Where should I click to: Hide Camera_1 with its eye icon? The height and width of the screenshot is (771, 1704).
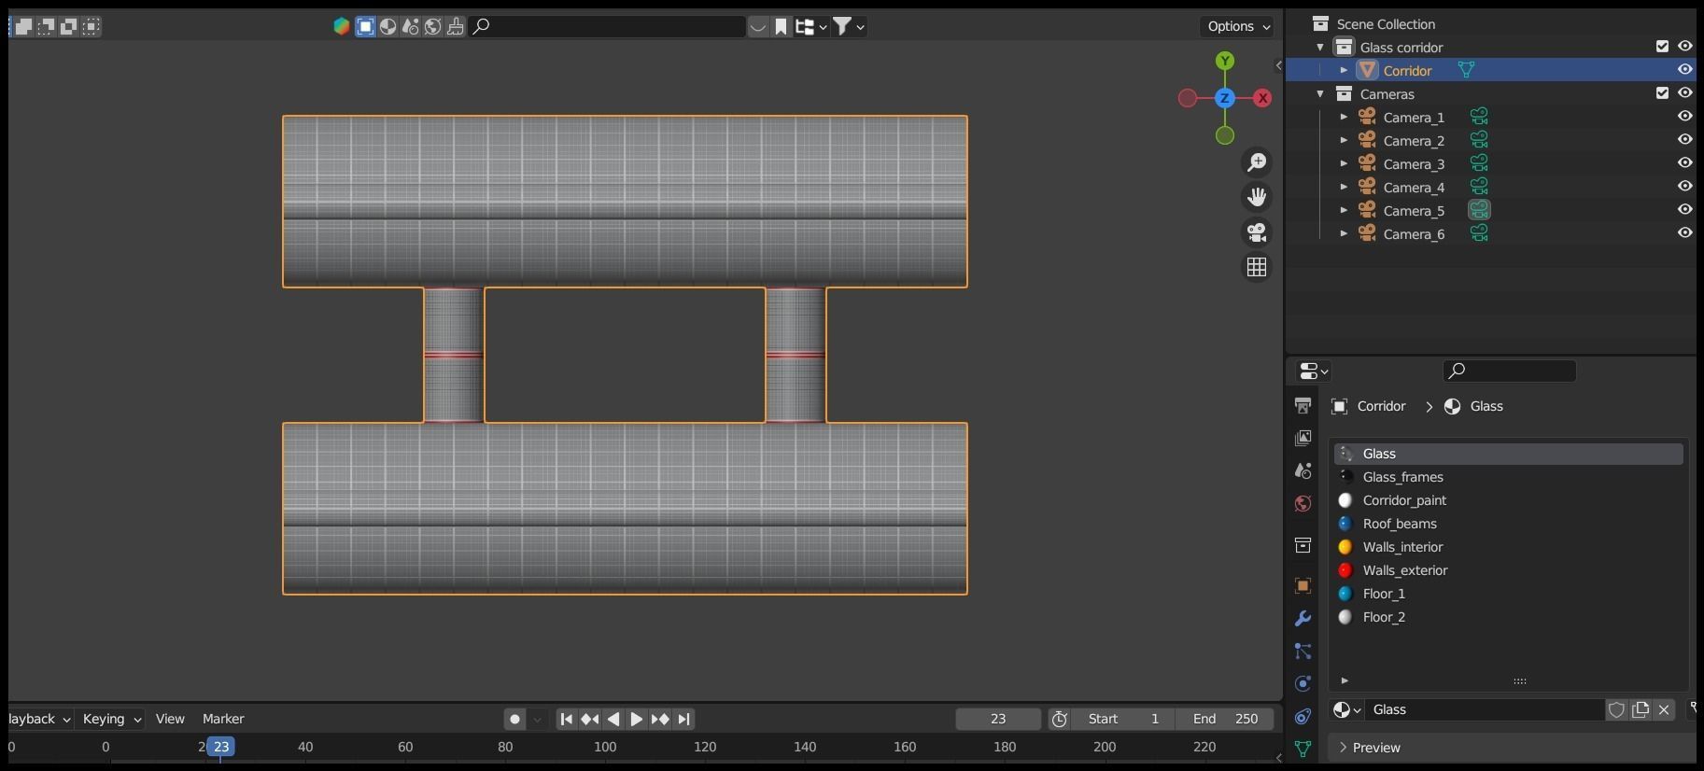click(x=1684, y=117)
